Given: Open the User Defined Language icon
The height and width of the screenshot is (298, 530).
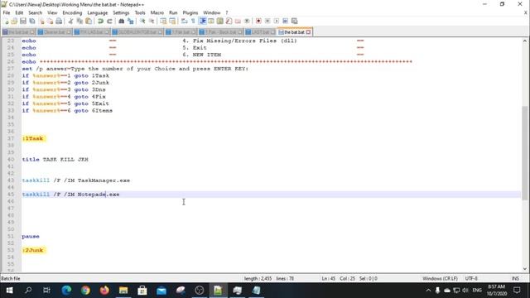Looking at the screenshot, I should point(211,21).
